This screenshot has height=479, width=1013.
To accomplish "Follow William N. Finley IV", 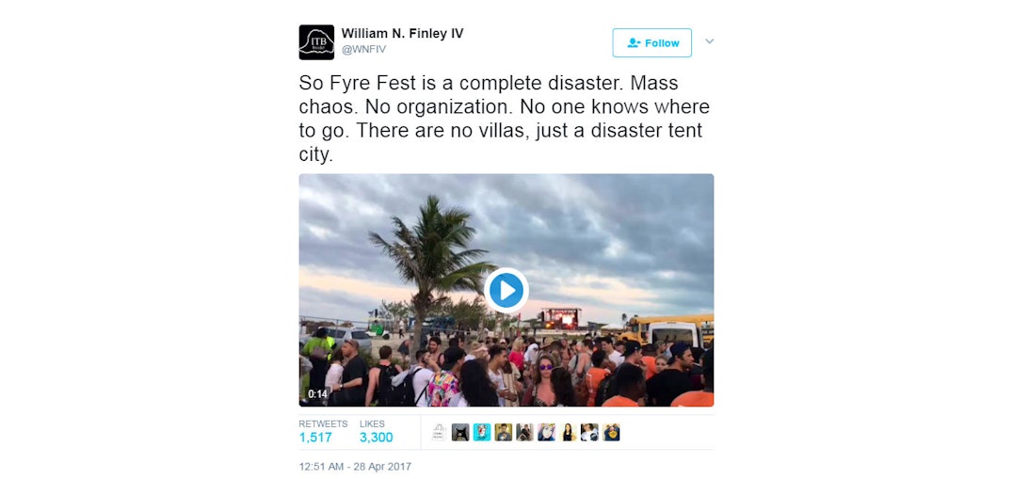I will click(x=651, y=42).
